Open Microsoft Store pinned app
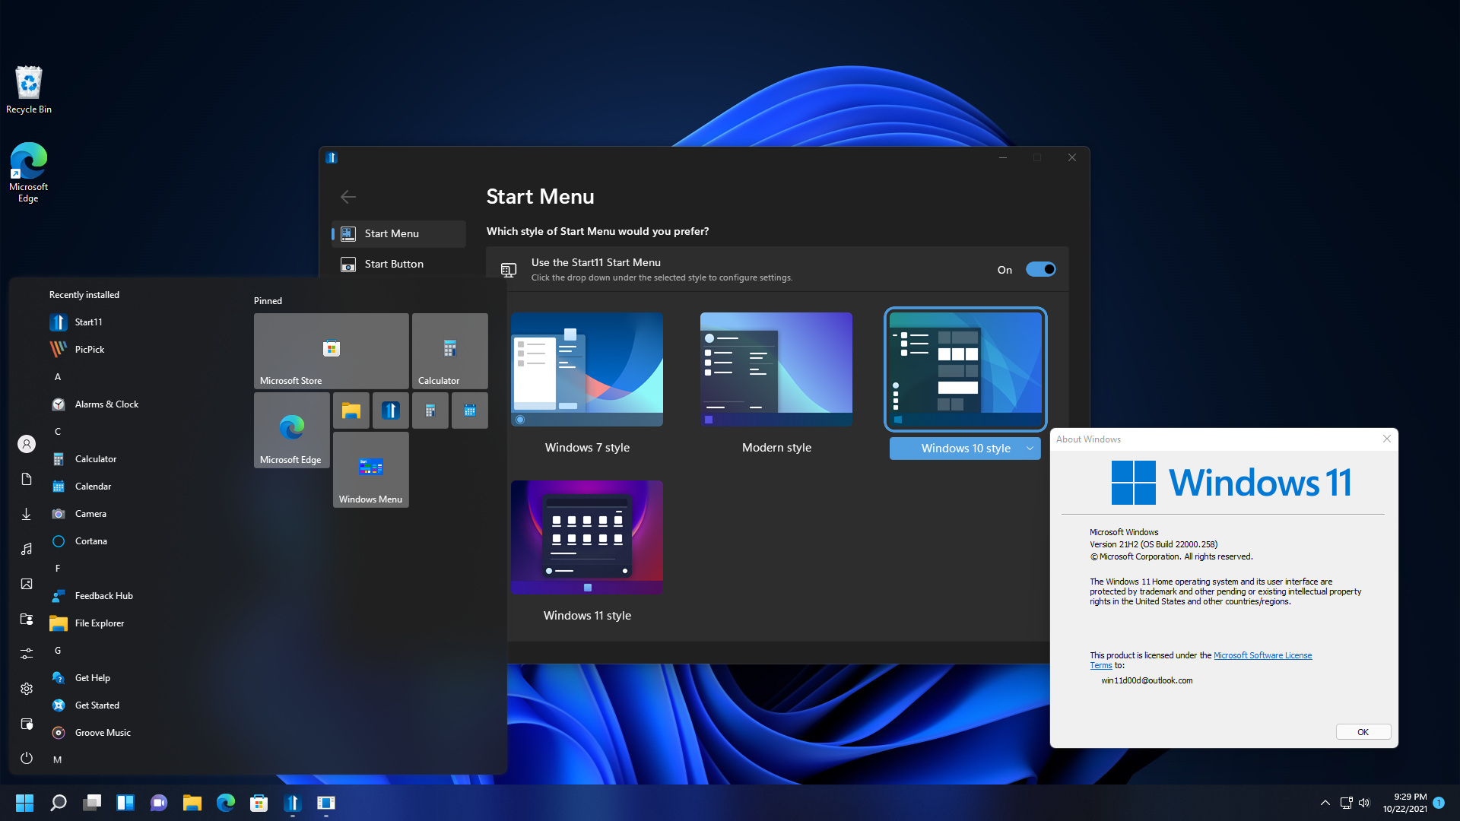This screenshot has width=1460, height=821. (331, 349)
